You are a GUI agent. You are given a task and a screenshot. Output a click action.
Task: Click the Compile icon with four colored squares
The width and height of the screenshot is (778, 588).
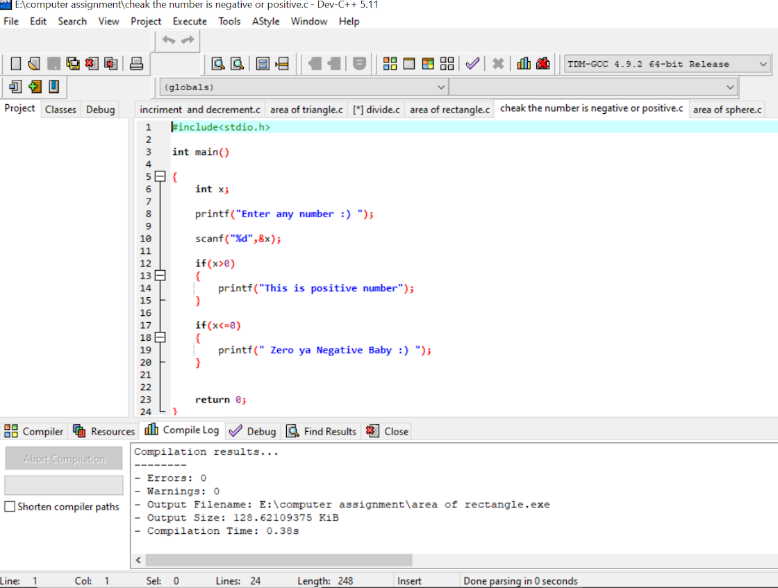coord(390,64)
